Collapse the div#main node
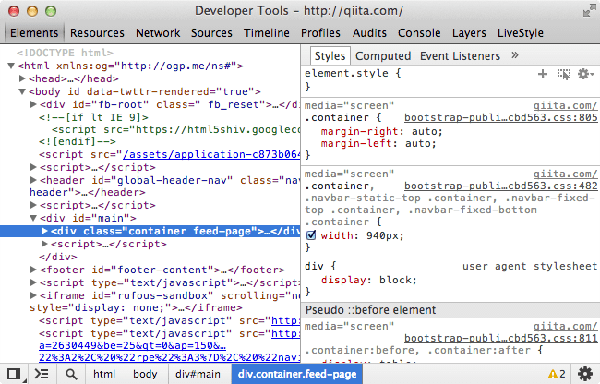 (x=33, y=218)
